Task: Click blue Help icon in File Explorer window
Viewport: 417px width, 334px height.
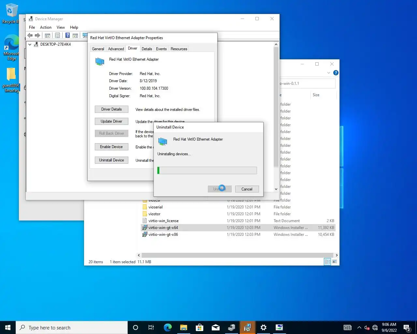Action: coord(336,73)
